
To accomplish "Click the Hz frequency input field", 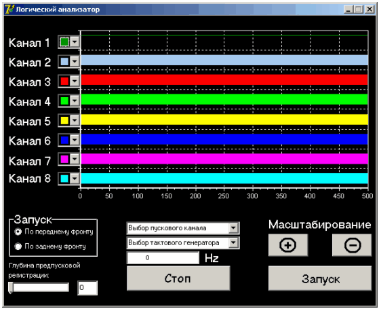I will (x=163, y=257).
